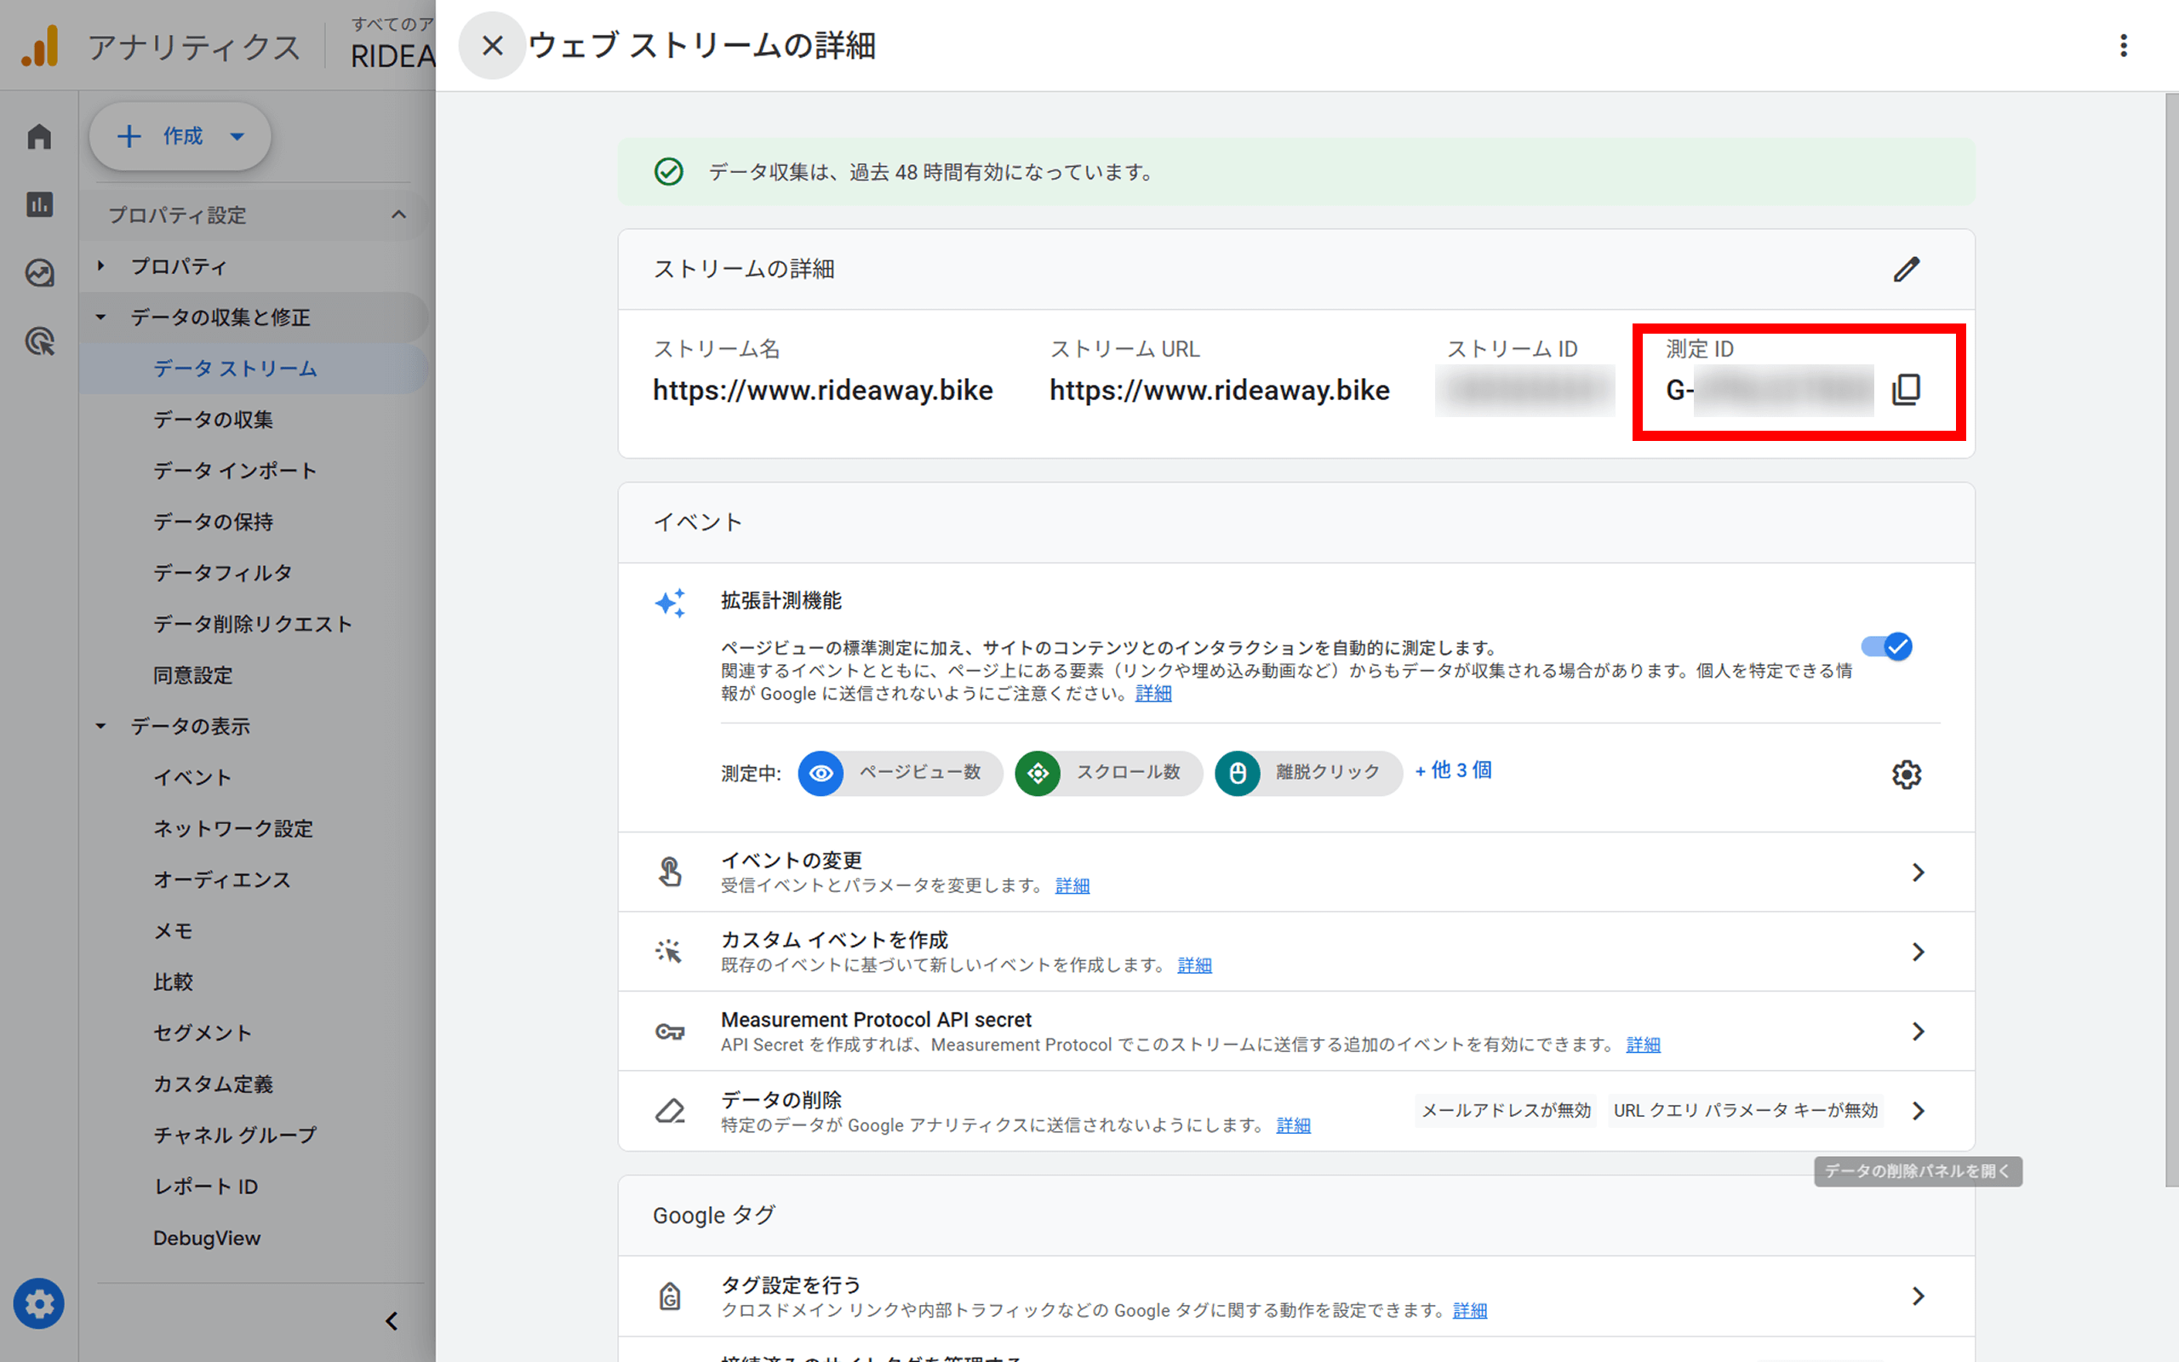Select データの収集 in the sidebar

coord(214,419)
